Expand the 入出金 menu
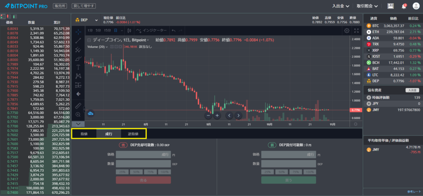The width and height of the screenshot is (423, 196). coord(341,6)
